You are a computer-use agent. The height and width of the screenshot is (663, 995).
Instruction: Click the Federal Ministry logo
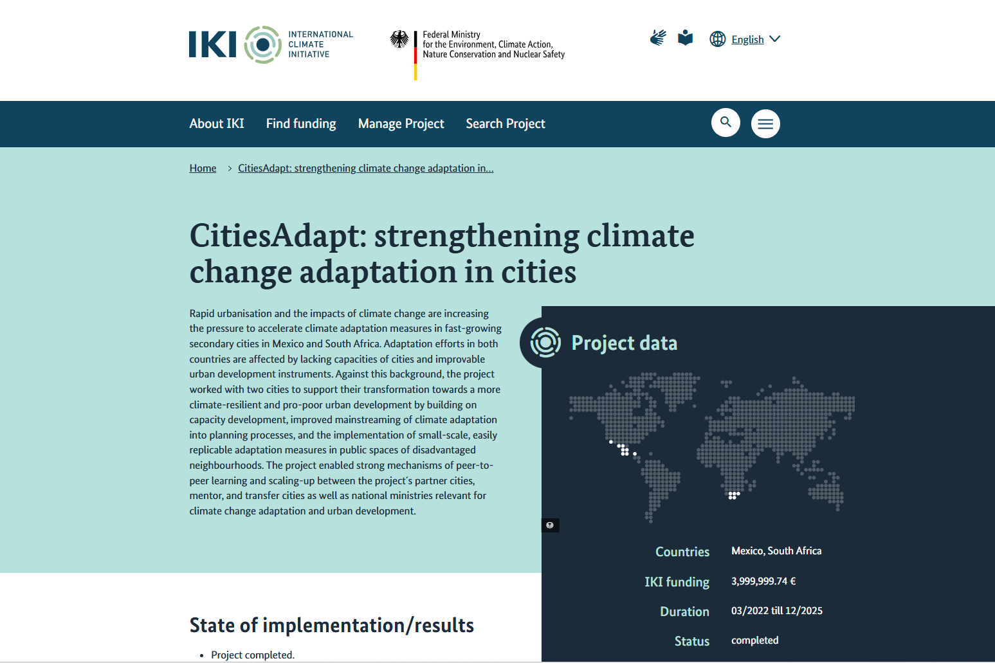pyautogui.click(x=477, y=54)
